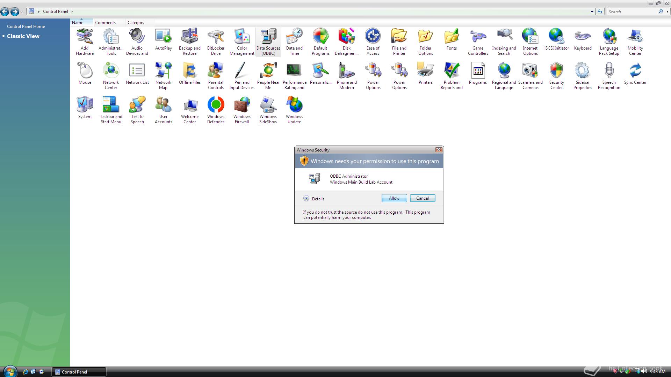Screen dimensions: 671x377
Task: Cancel the ODBC Administrator permission prompt
Action: pos(422,198)
